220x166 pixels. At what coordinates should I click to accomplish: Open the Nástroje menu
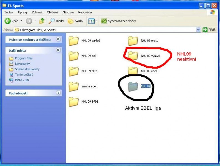(68, 12)
